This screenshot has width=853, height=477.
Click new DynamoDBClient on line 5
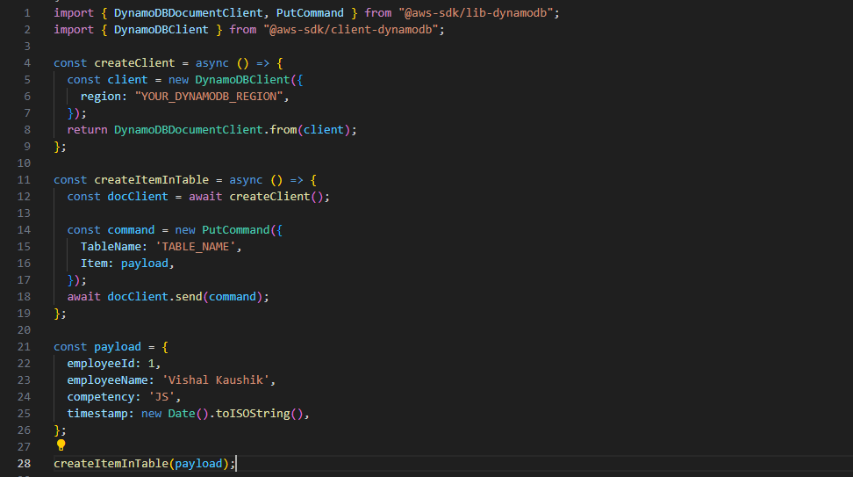(229, 79)
